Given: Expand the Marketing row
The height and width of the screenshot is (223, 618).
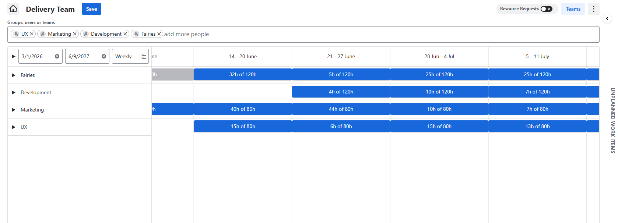Looking at the screenshot, I should click(x=13, y=110).
